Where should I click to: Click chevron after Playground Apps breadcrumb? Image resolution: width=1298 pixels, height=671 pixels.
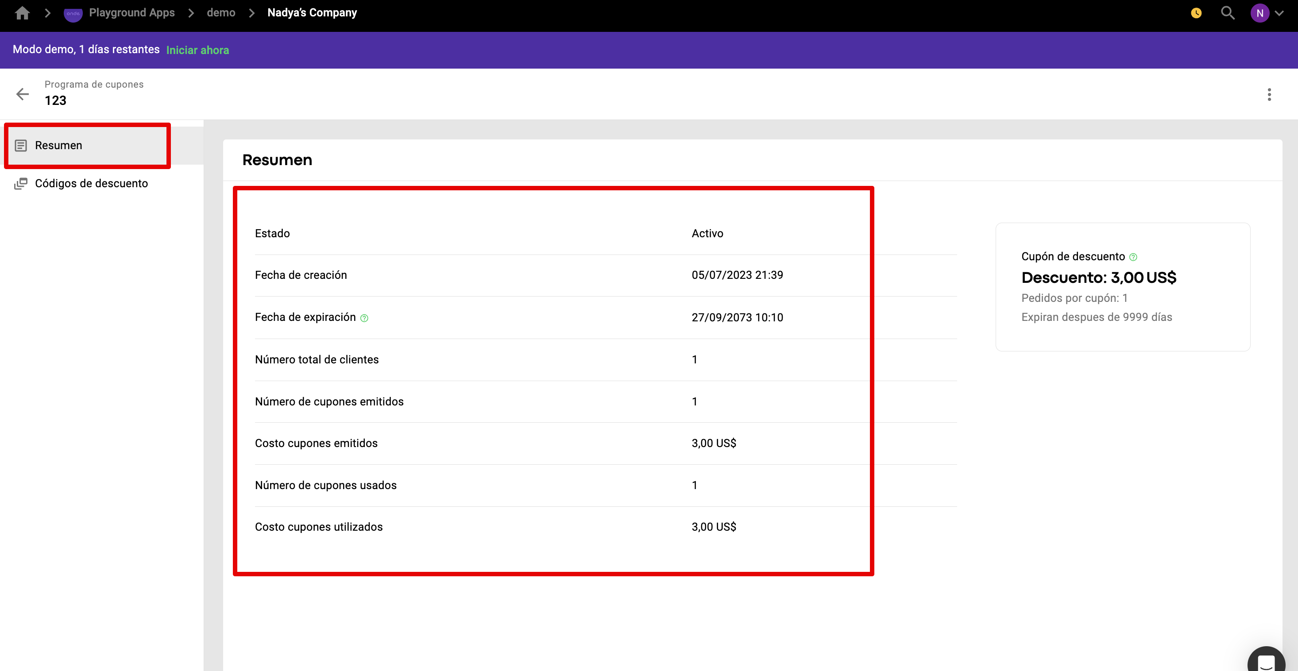coord(191,13)
